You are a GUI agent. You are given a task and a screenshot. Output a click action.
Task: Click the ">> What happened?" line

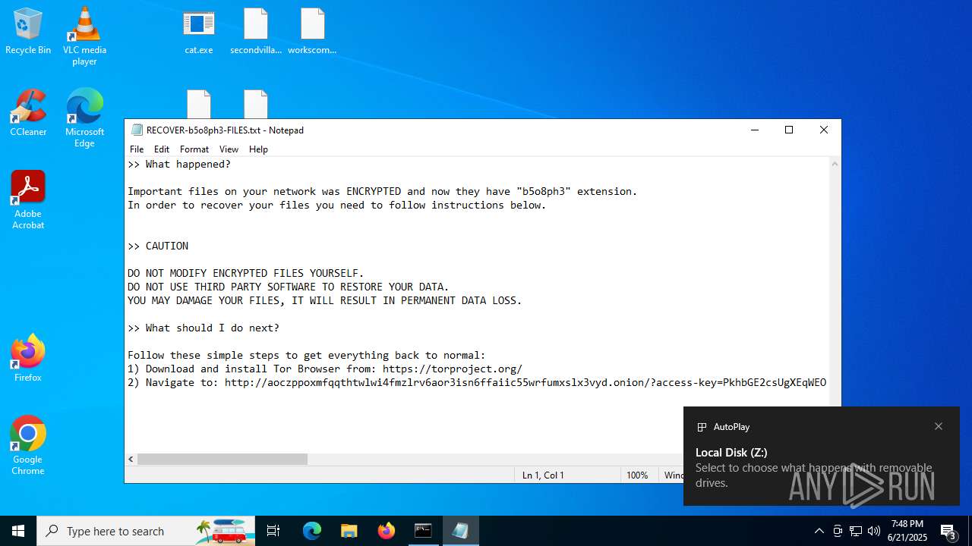(179, 164)
